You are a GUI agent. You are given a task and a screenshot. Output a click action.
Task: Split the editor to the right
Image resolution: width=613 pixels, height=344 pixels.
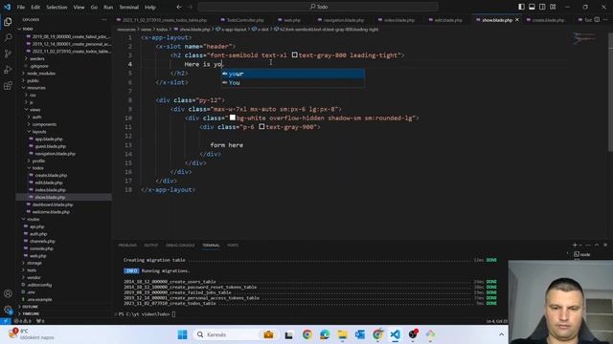(x=597, y=20)
